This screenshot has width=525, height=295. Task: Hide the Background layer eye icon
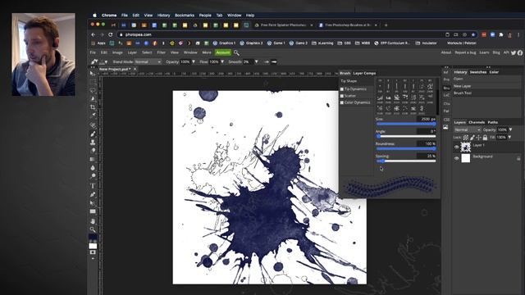[456, 158]
